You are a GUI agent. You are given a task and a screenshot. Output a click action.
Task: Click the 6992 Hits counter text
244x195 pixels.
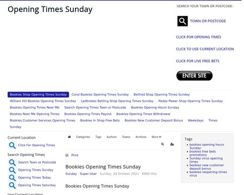149,174
